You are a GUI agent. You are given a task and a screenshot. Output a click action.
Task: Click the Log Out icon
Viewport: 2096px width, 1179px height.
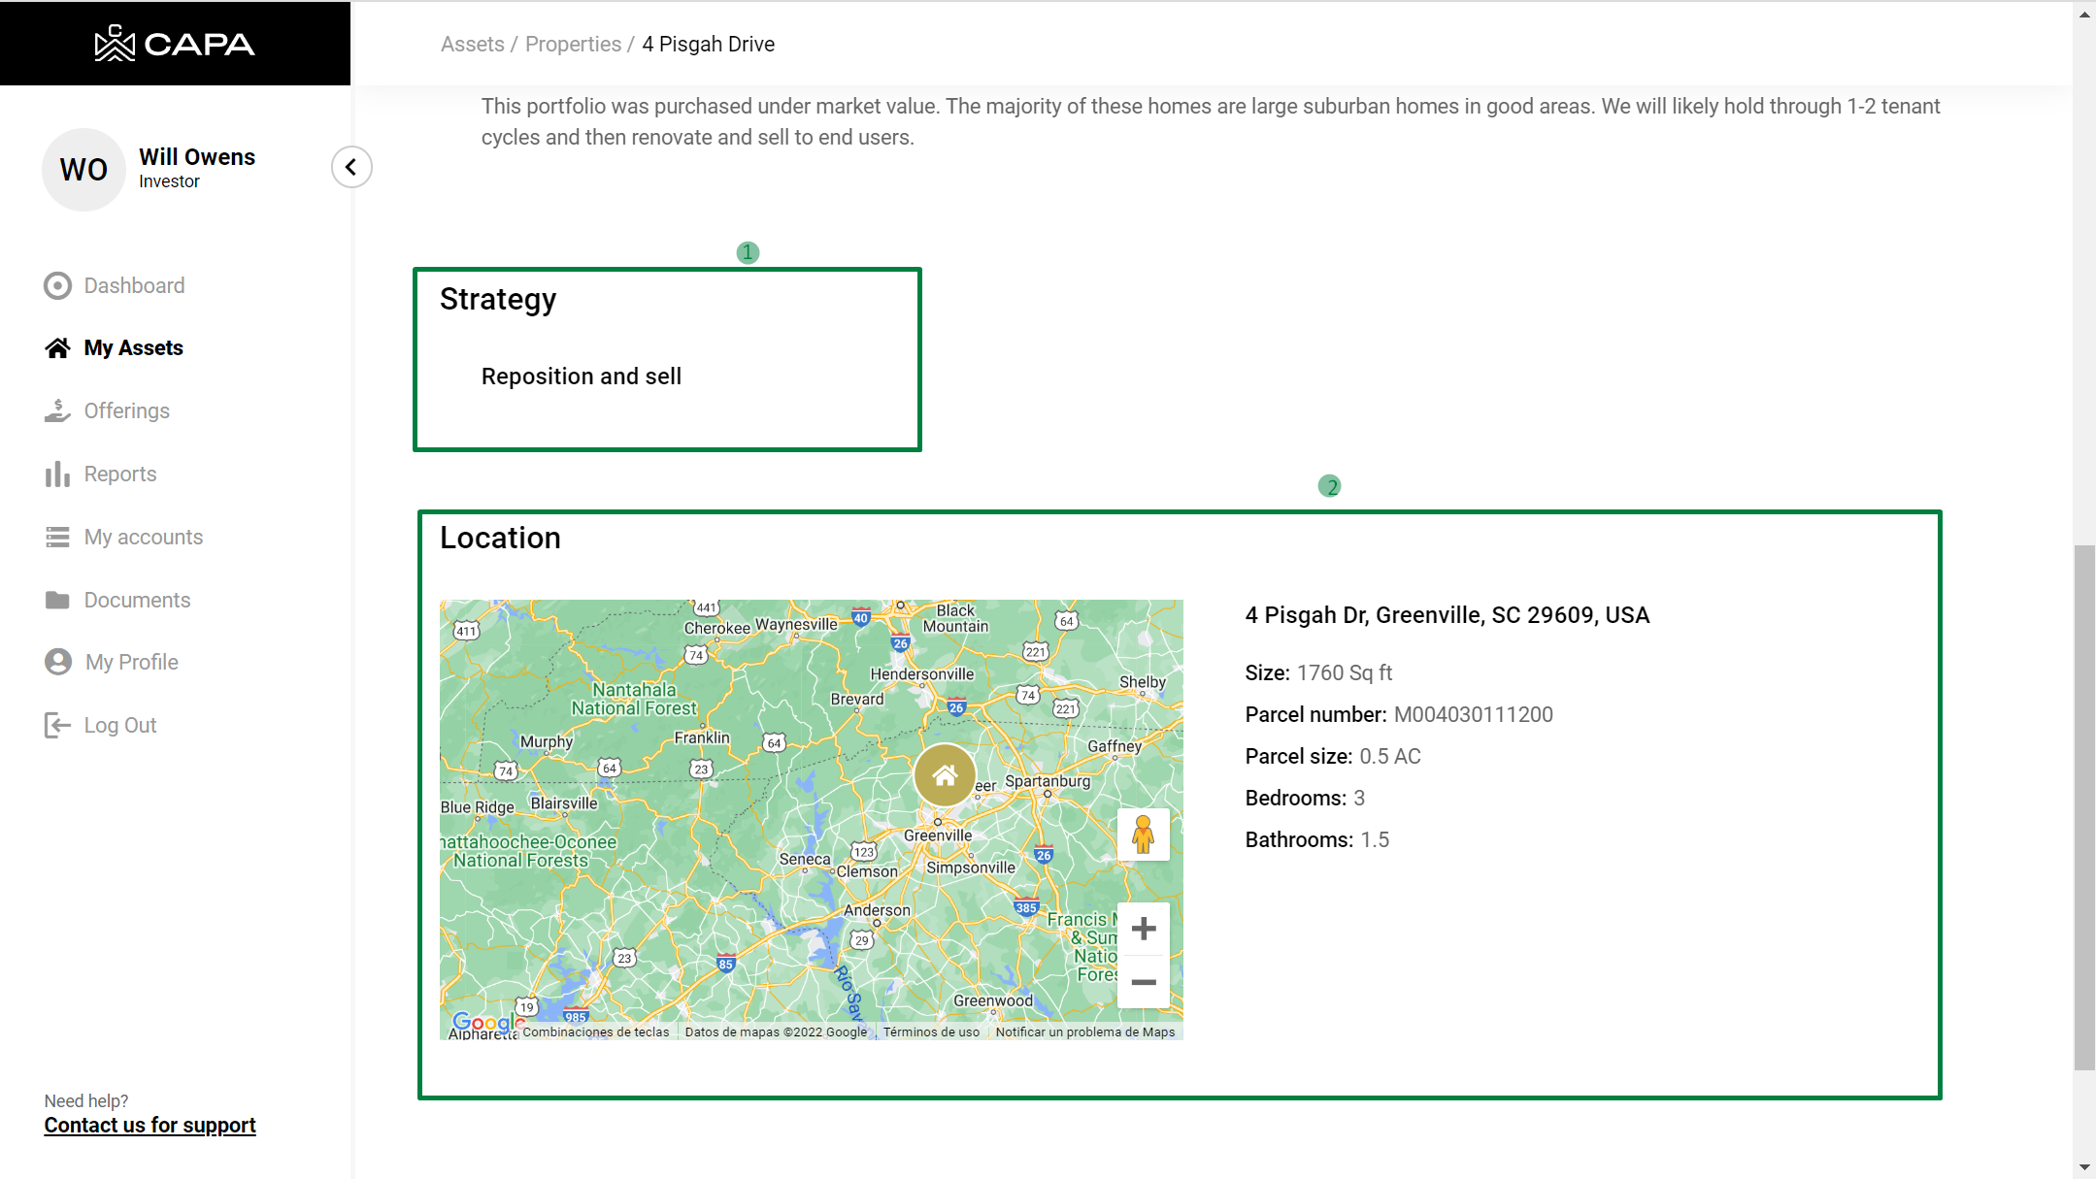(x=57, y=726)
